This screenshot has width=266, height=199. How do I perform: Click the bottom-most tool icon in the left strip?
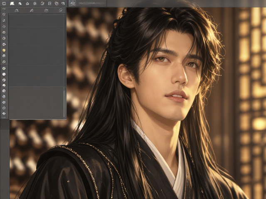point(4,113)
